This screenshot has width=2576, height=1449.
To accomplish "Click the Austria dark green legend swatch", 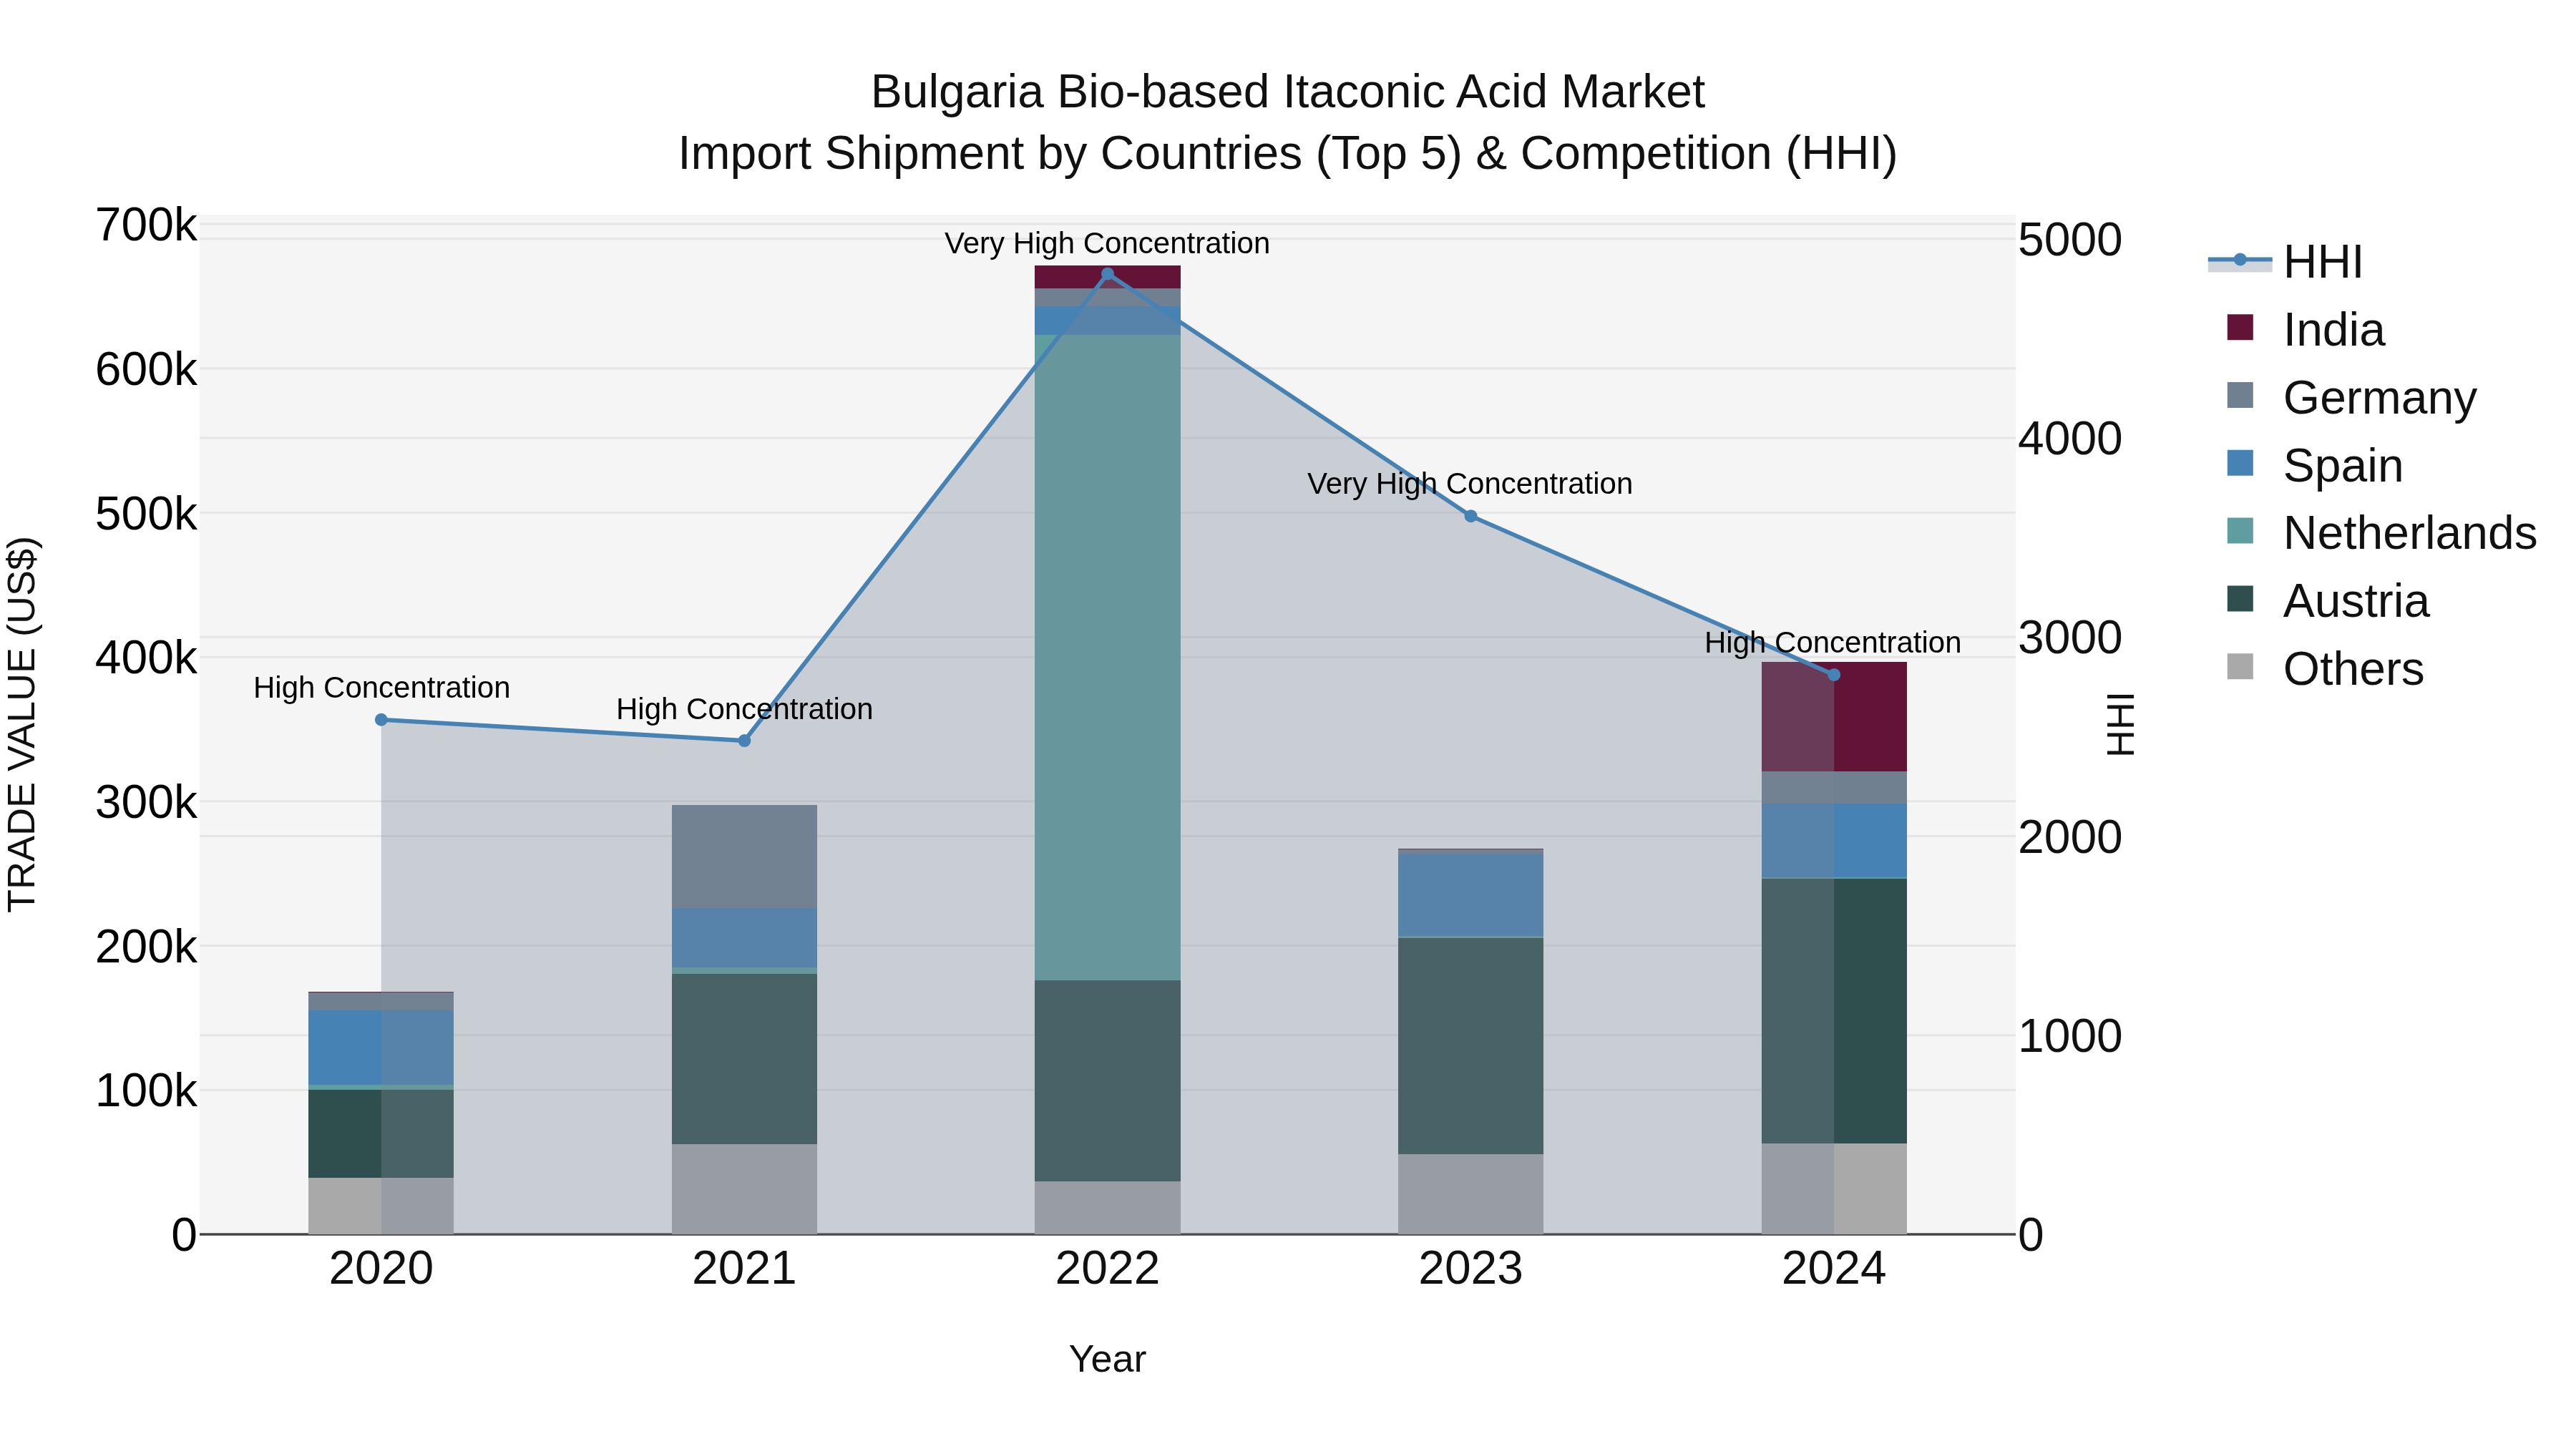I will pos(2240,599).
